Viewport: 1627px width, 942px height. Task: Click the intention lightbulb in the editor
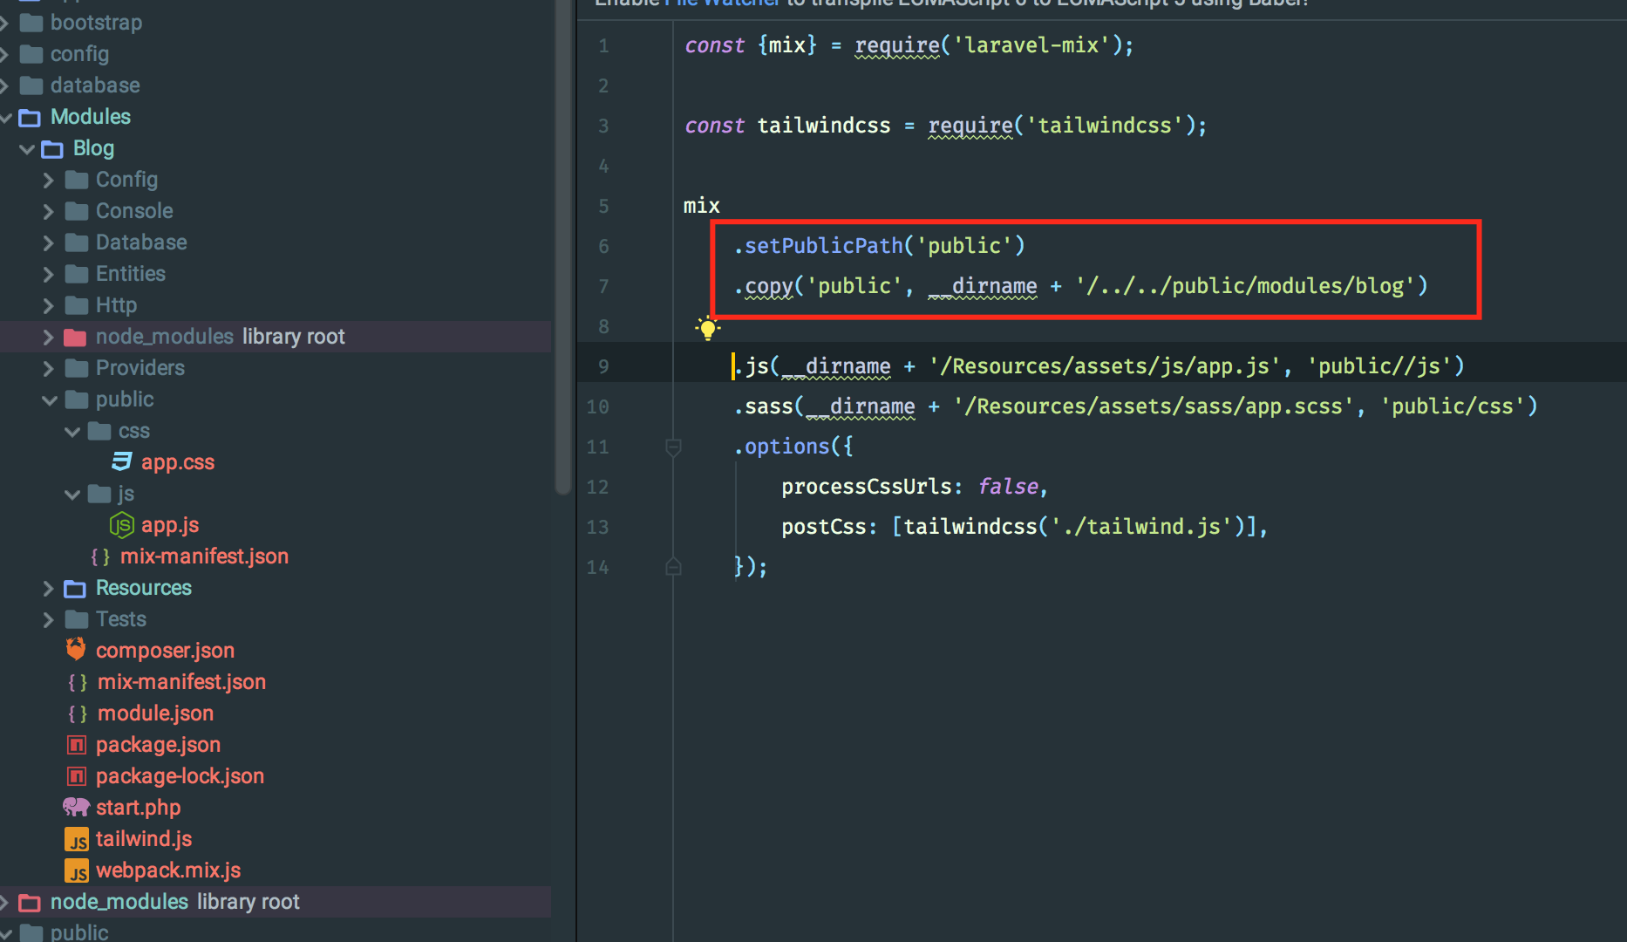708,329
